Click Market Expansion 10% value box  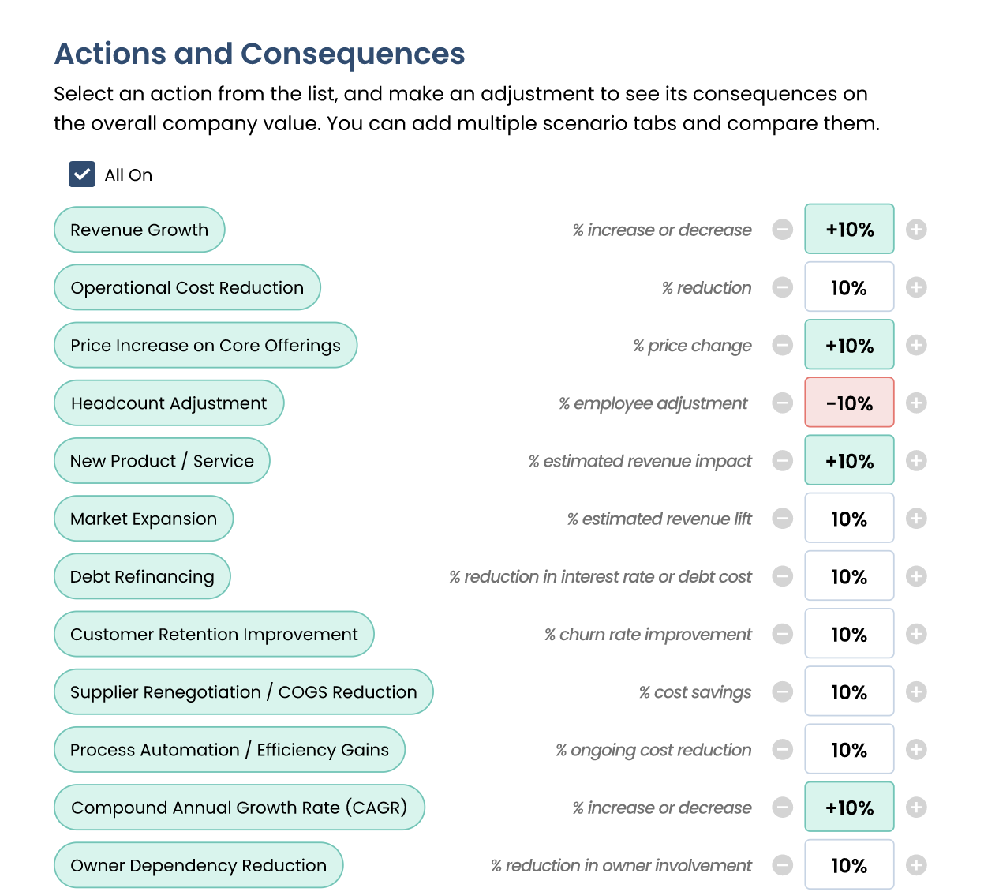click(849, 519)
